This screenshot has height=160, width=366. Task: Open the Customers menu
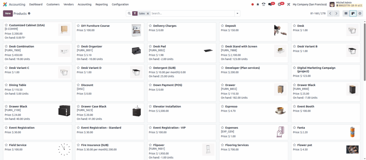(53, 4)
